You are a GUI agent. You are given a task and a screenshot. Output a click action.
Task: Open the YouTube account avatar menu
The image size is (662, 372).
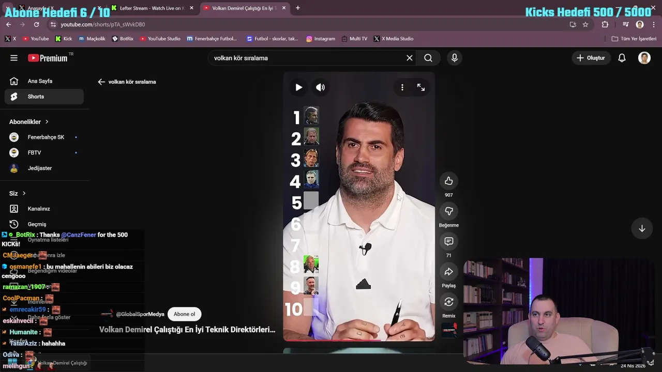(x=644, y=58)
